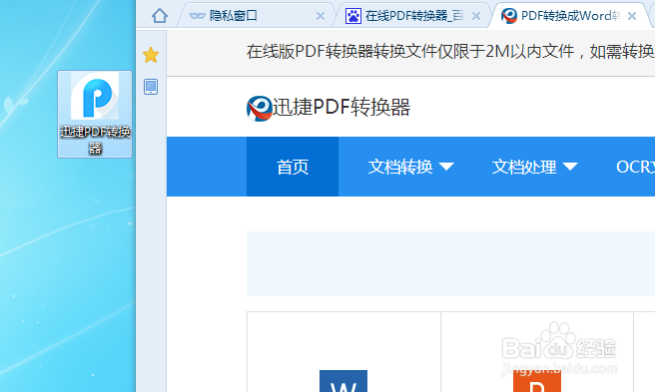Click the orange PowerPoint conversion icon

point(537,381)
